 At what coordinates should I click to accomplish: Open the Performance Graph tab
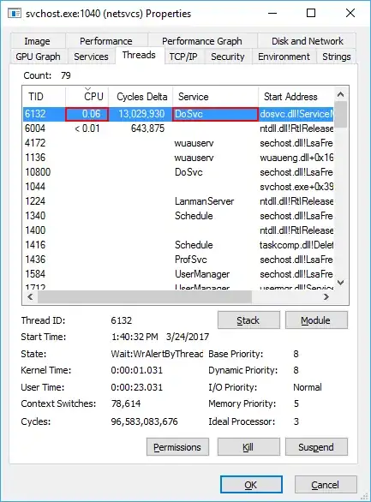pos(202,41)
